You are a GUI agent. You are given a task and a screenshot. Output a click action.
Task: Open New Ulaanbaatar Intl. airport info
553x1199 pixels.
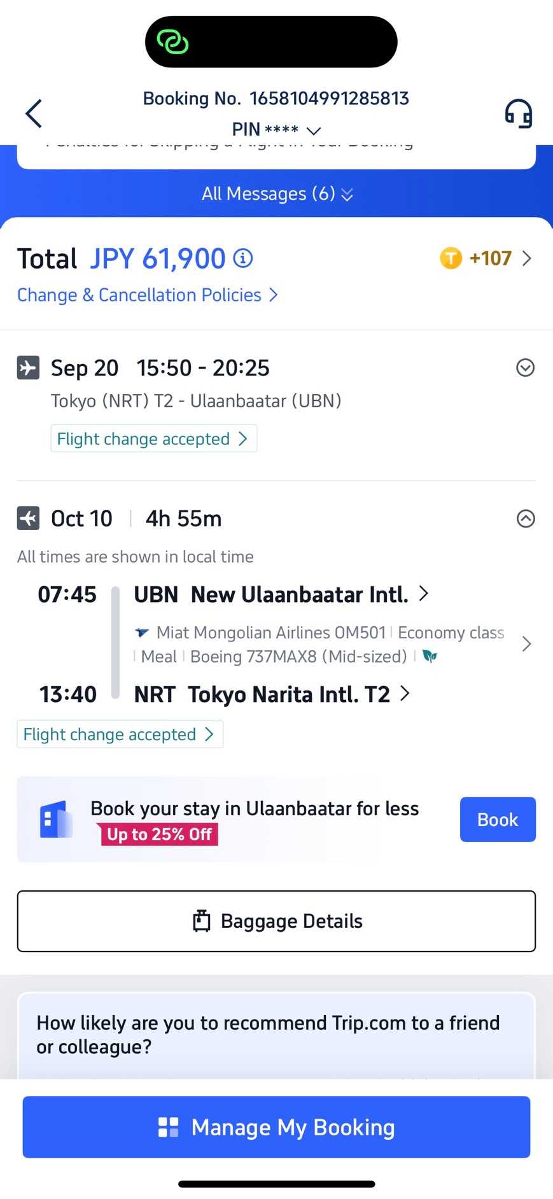pyautogui.click(x=281, y=594)
